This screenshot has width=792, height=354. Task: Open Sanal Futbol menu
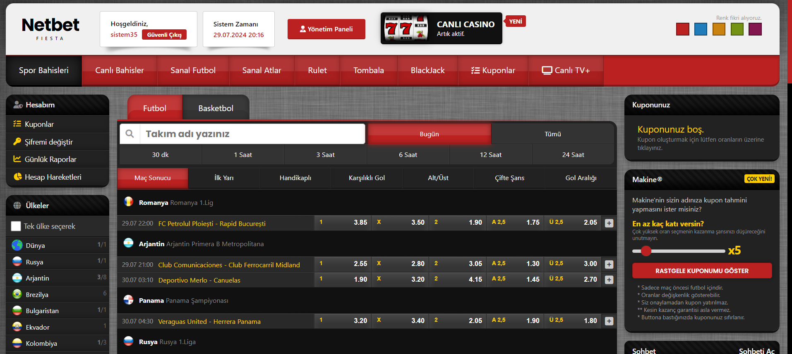coord(193,71)
